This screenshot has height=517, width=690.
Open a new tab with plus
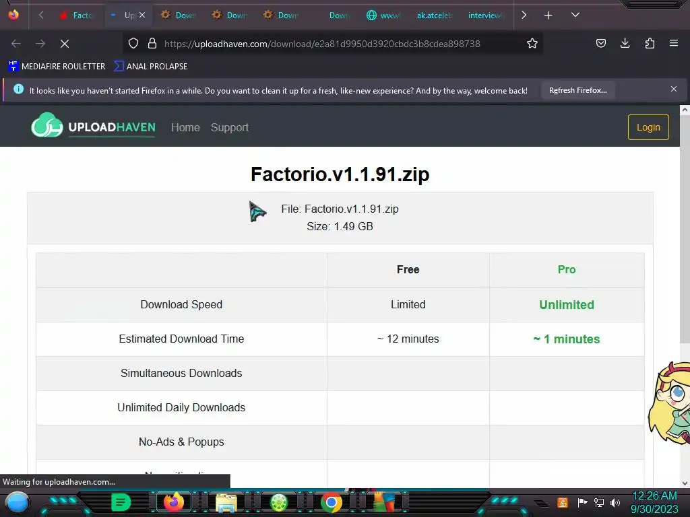pos(548,15)
